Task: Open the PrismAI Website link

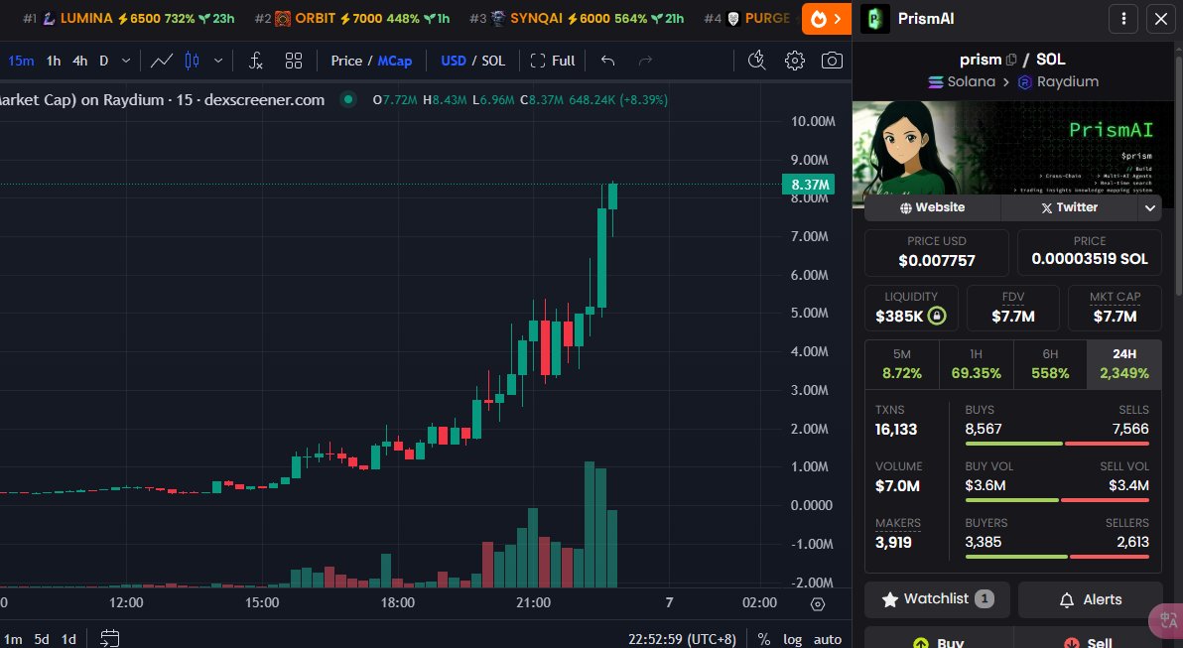Action: pos(932,207)
